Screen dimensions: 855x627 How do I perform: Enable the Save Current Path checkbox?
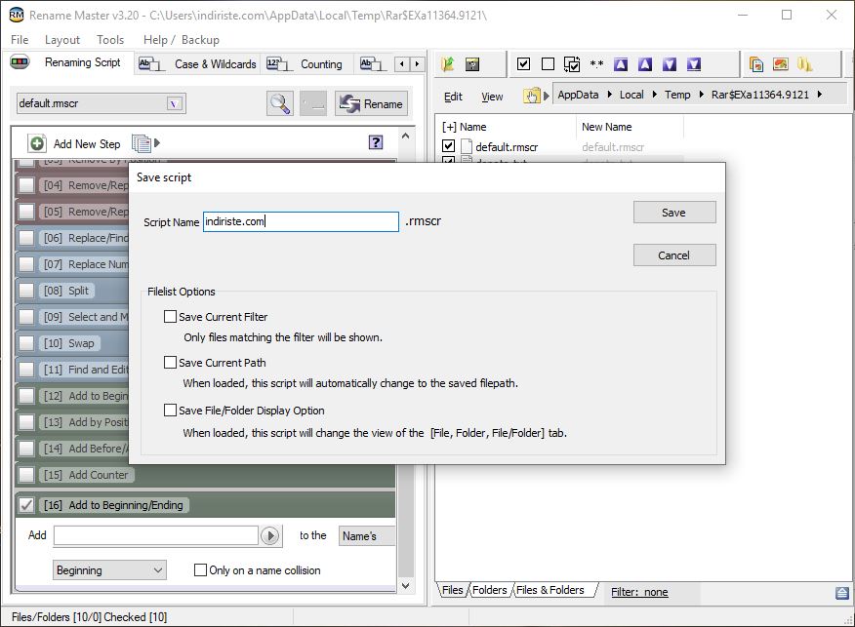point(170,362)
